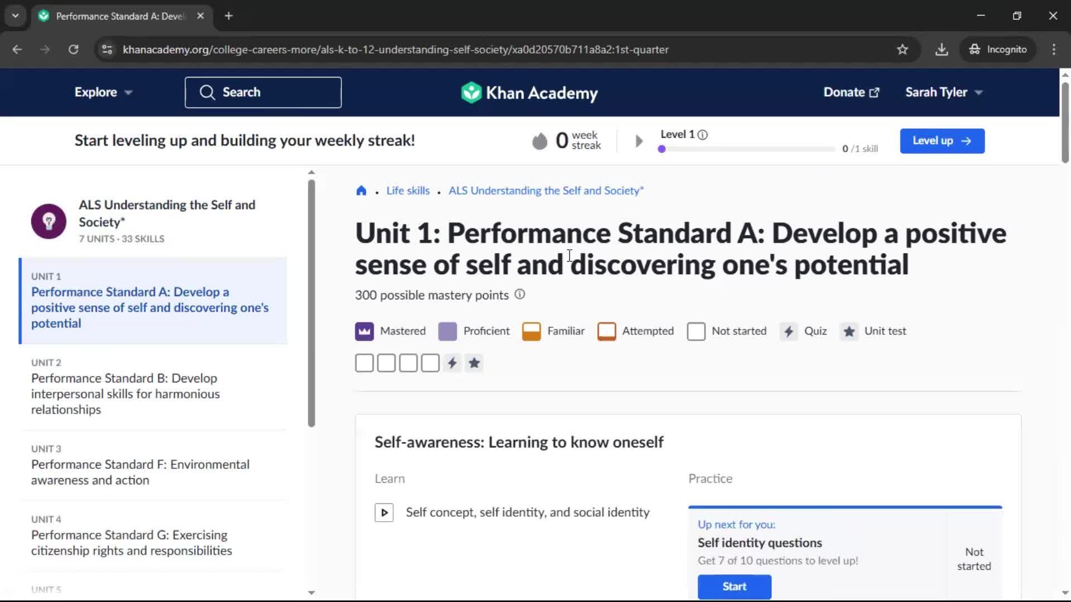The width and height of the screenshot is (1071, 602).
Task: Start the Self identity questions practice
Action: pyautogui.click(x=734, y=587)
